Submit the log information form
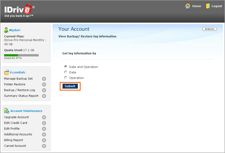 (70, 86)
